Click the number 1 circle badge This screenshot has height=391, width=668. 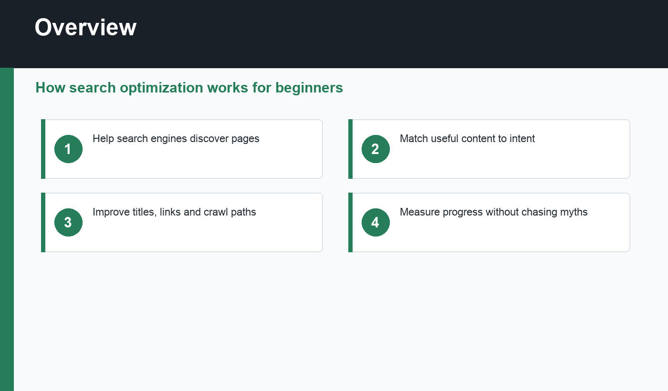coord(68,149)
